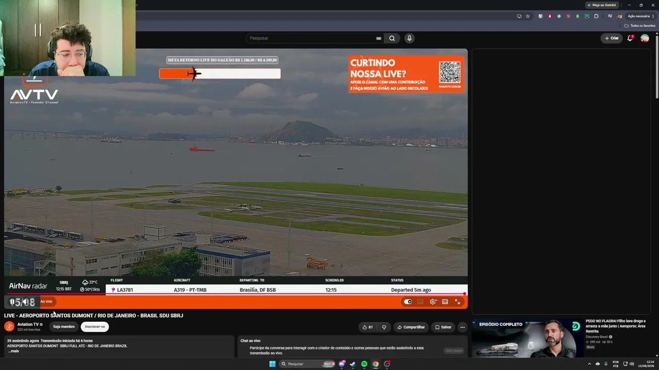Open the Chrome extensions puzzle menu
659x370 pixels.
pyautogui.click(x=596, y=16)
